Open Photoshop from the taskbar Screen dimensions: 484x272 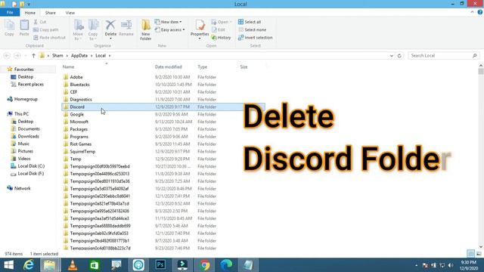[x=160, y=265]
